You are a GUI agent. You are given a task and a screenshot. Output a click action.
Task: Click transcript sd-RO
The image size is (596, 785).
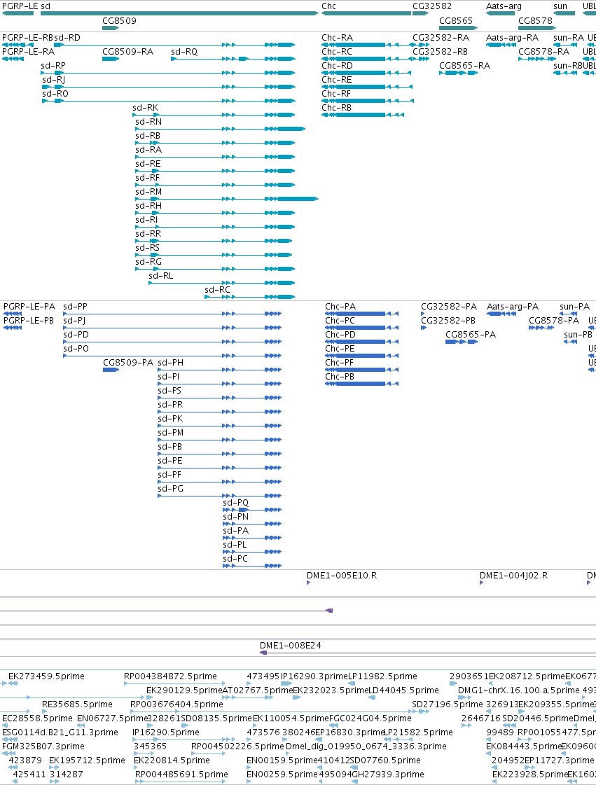(169, 101)
